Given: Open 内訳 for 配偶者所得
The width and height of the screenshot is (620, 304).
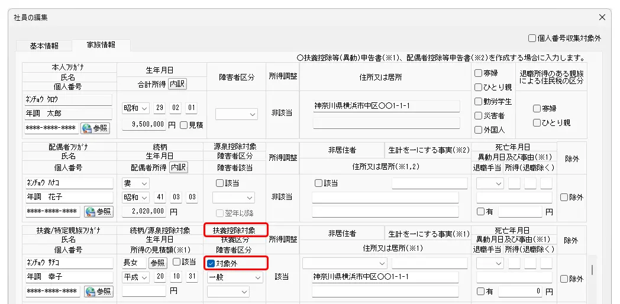Looking at the screenshot, I should (178, 167).
